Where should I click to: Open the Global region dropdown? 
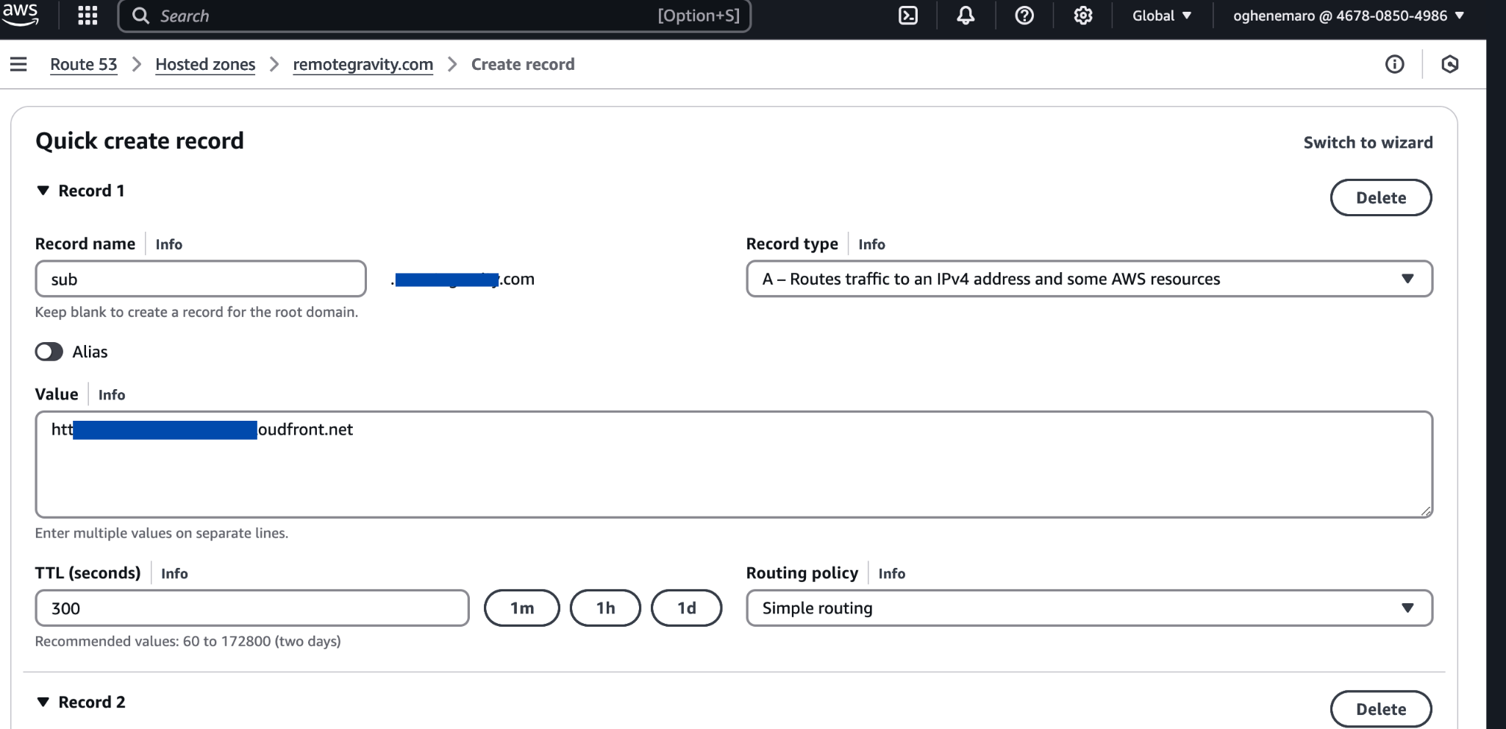(x=1162, y=15)
